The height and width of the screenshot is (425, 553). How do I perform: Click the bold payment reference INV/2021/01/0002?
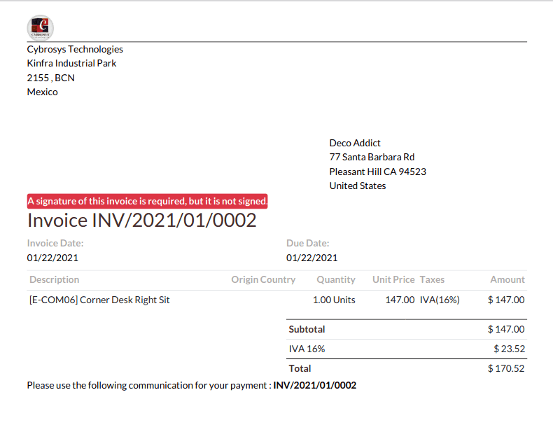click(x=315, y=385)
